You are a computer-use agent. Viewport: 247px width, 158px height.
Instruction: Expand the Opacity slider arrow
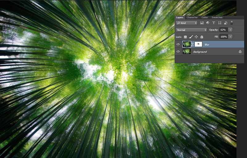(230, 30)
